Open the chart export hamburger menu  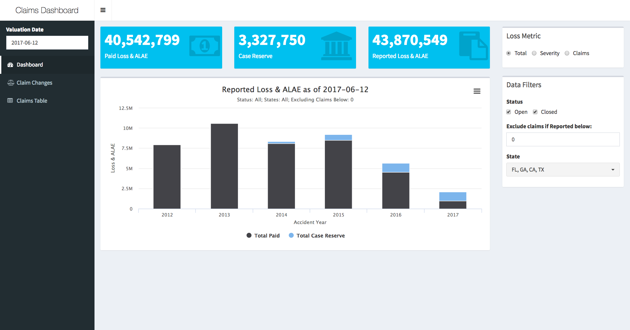[477, 91]
